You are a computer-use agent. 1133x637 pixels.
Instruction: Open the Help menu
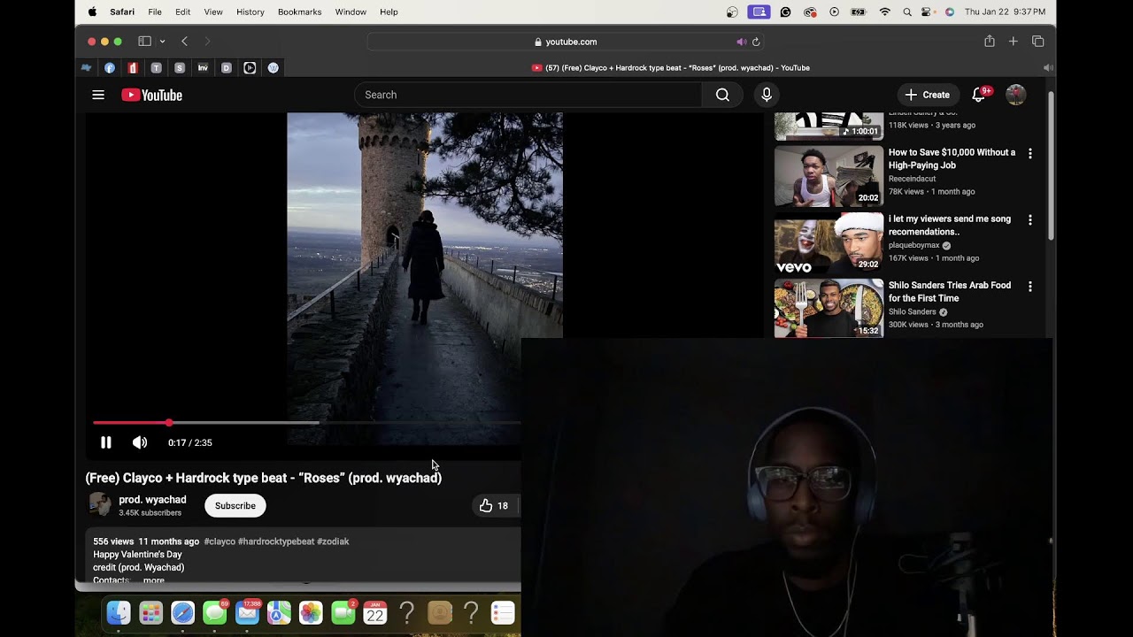point(389,12)
